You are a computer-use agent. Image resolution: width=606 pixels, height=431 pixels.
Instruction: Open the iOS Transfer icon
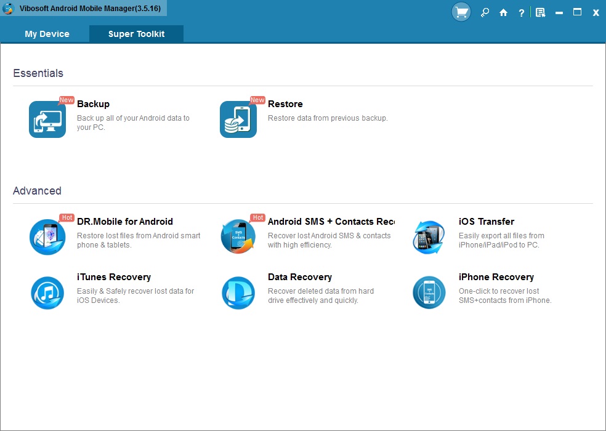429,237
